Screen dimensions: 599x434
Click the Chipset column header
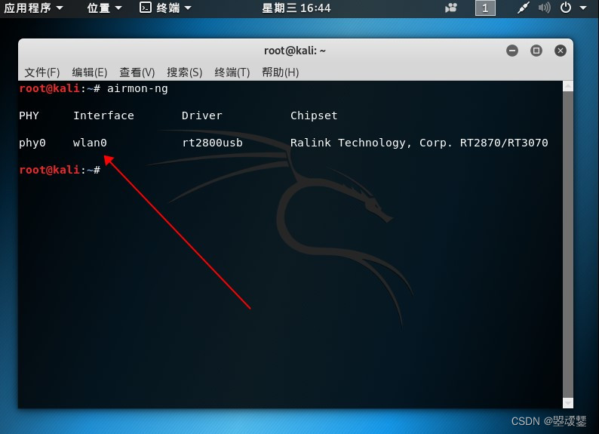coord(314,115)
